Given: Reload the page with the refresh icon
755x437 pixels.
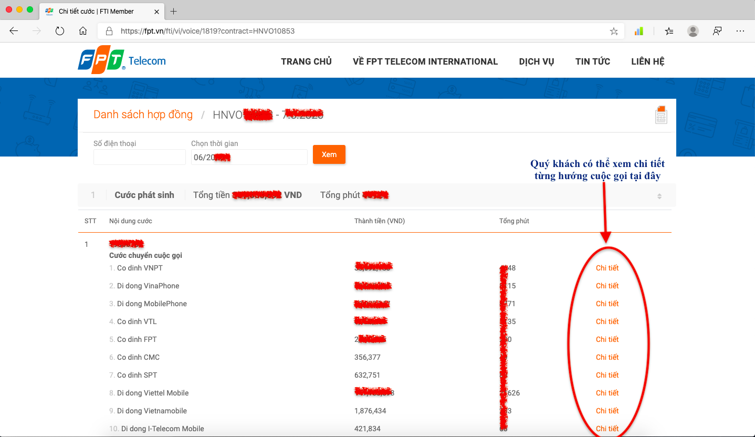Looking at the screenshot, I should [x=60, y=31].
